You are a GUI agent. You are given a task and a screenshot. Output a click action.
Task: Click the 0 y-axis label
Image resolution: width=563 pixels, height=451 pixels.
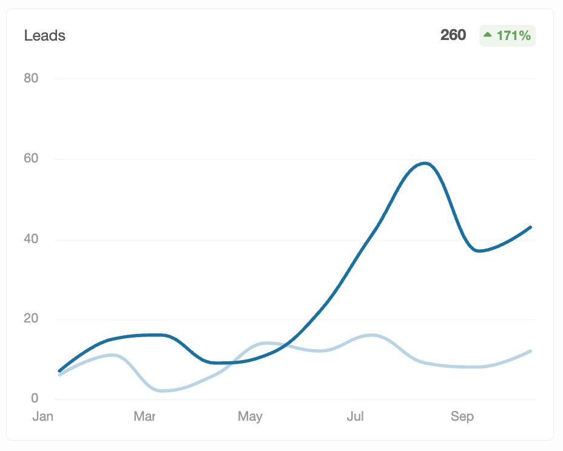[35, 399]
